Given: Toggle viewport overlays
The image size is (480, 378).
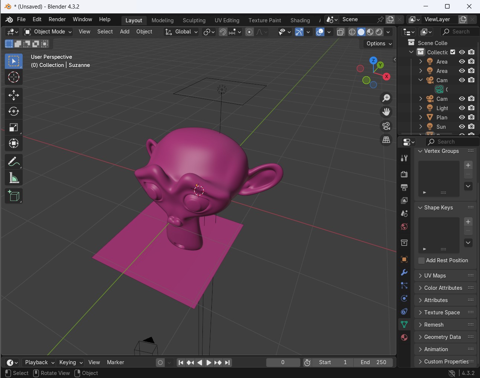Looking at the screenshot, I should point(320,32).
